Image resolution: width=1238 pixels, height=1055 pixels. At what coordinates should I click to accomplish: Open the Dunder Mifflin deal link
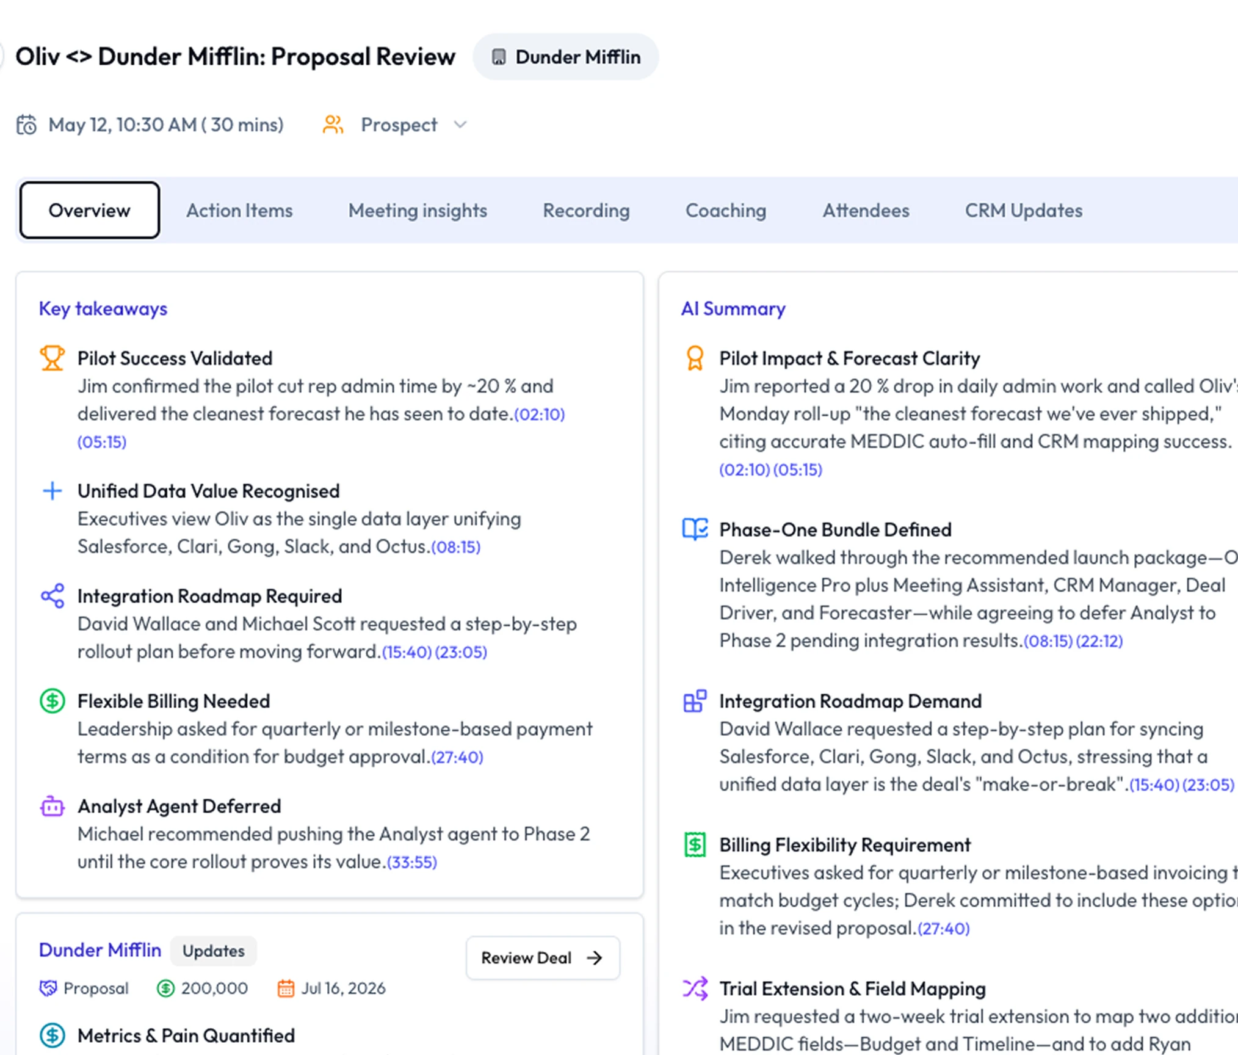coord(100,950)
